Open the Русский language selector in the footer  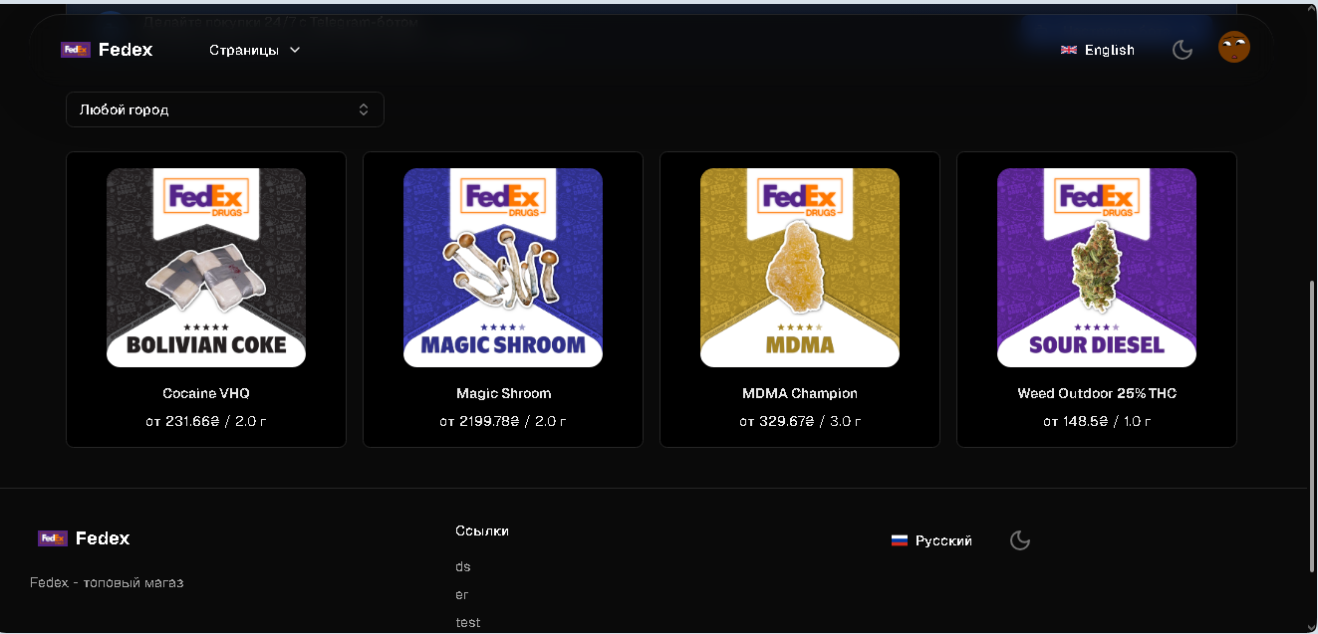931,540
